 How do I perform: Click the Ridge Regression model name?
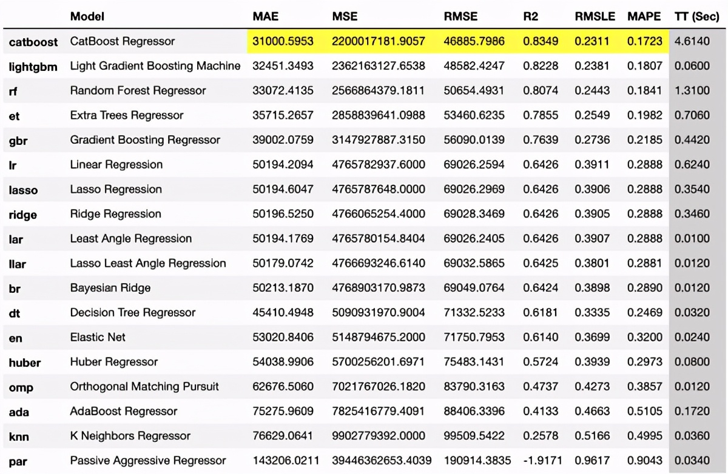click(116, 214)
